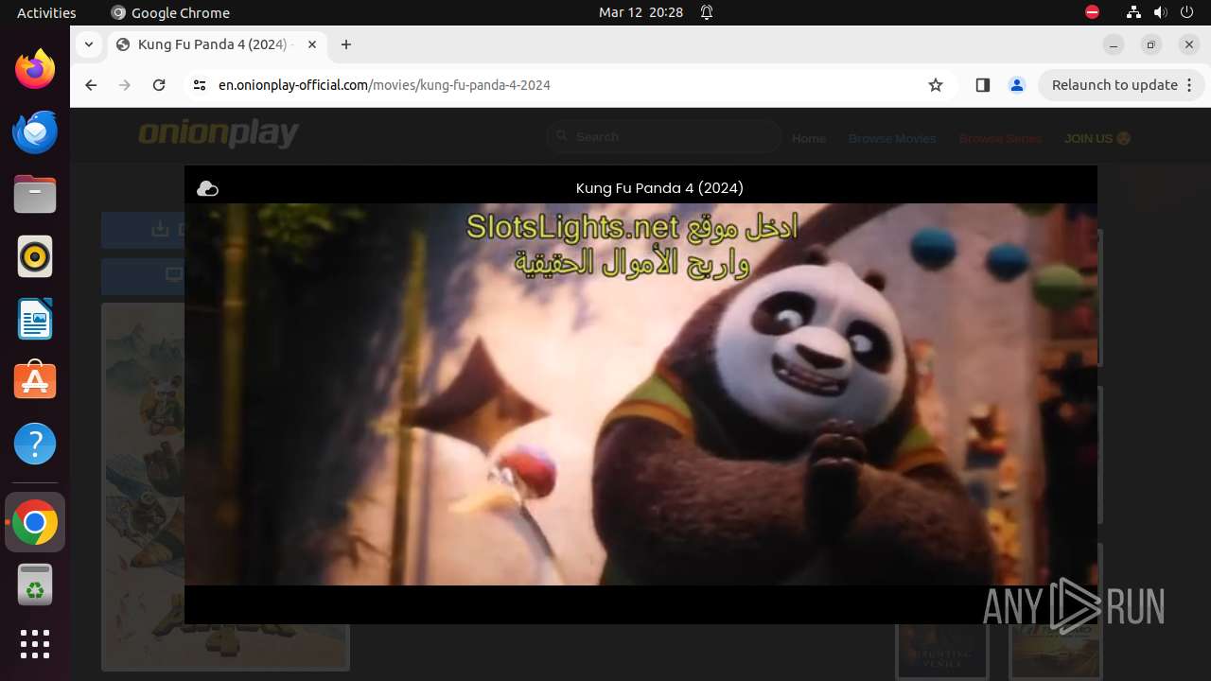1211x681 pixels.
Task: Click the cloud icon in the player header
Action: point(207,189)
